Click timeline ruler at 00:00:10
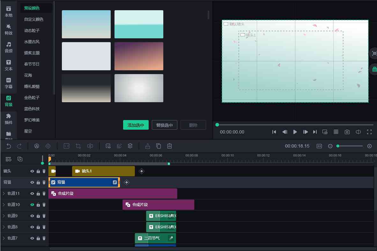 click(x=227, y=156)
